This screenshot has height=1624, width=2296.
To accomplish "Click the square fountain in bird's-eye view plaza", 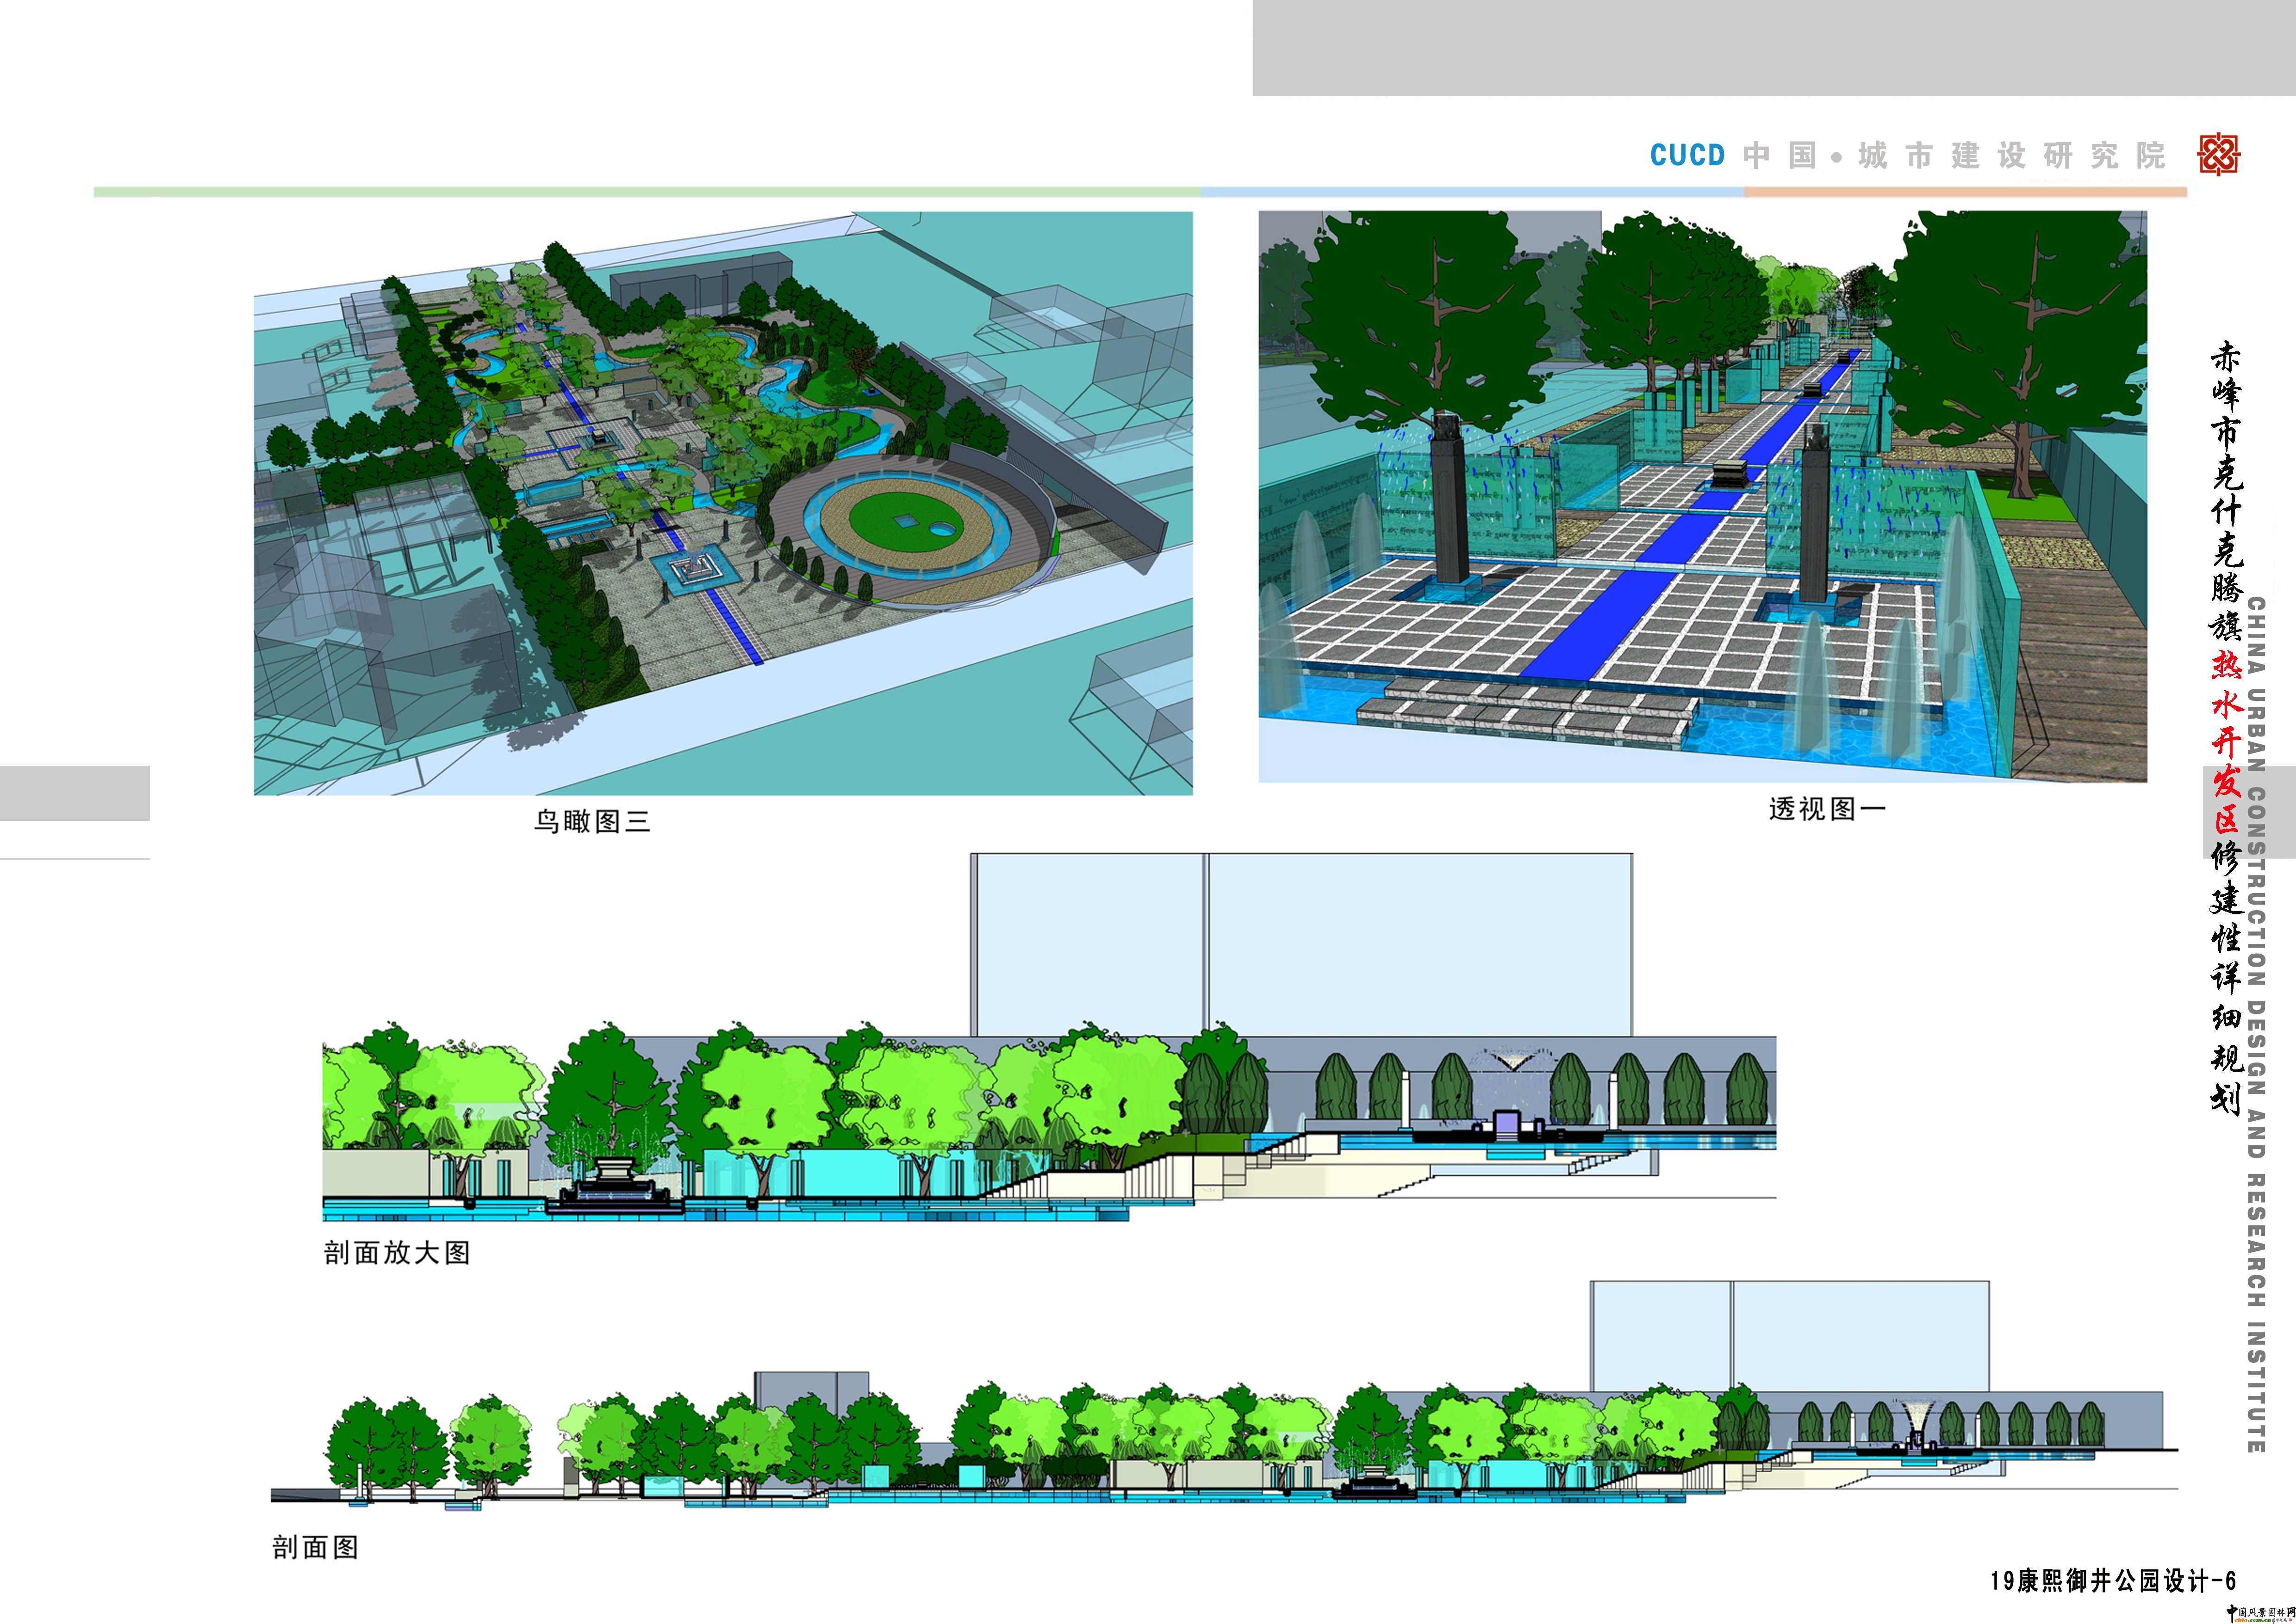I will click(696, 570).
